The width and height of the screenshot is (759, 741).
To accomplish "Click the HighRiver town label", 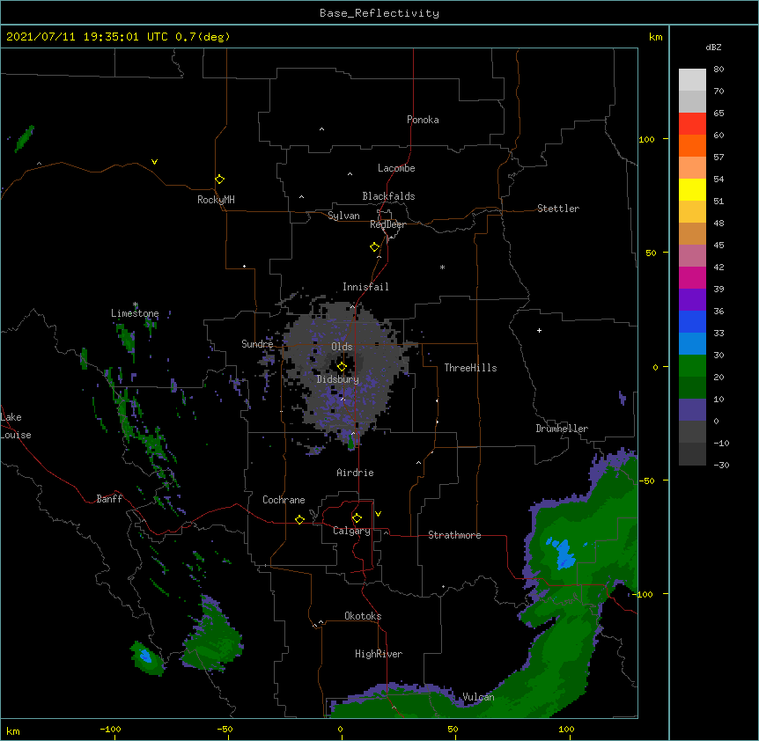I will pos(379,654).
